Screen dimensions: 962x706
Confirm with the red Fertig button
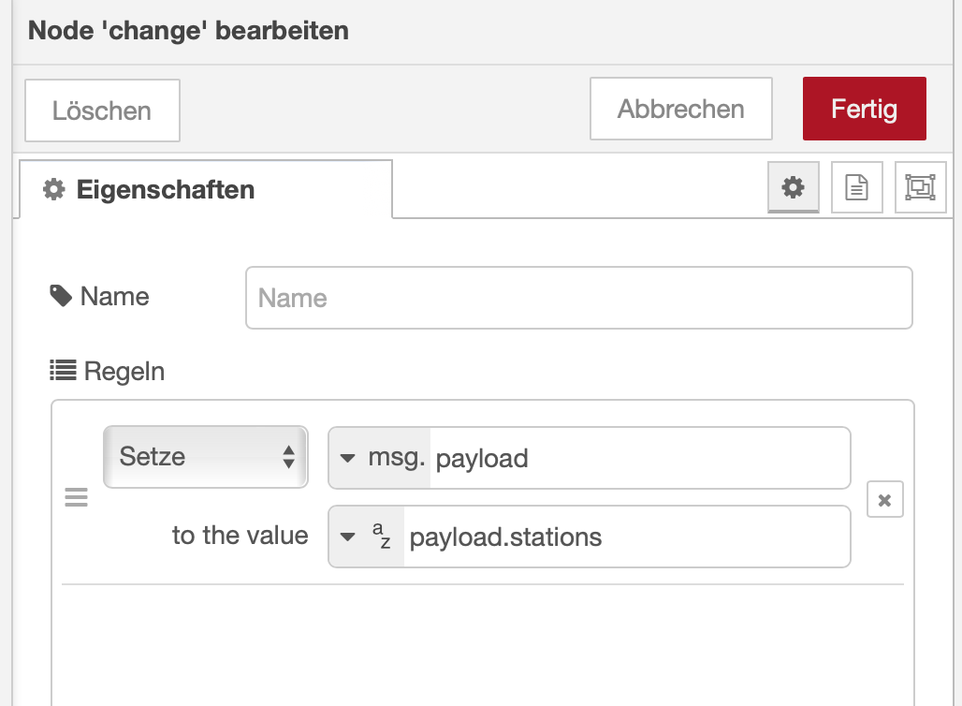click(x=864, y=109)
